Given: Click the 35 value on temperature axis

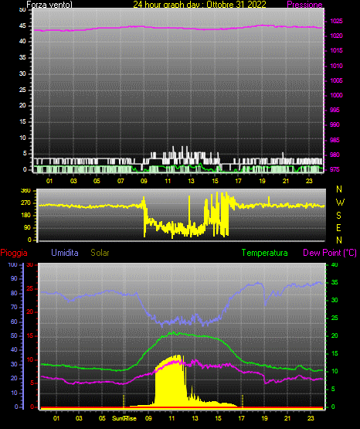Looking at the screenshot, I should pos(335,282).
